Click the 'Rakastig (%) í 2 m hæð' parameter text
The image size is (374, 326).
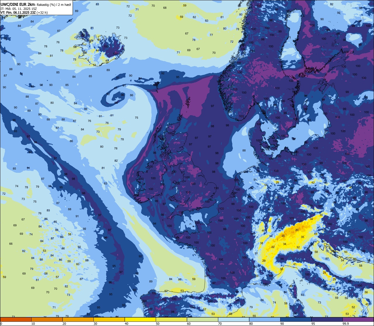[53, 4]
